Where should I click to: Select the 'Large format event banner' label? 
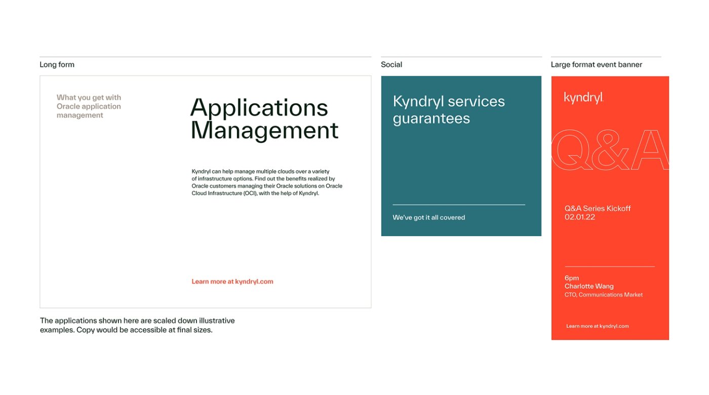596,64
